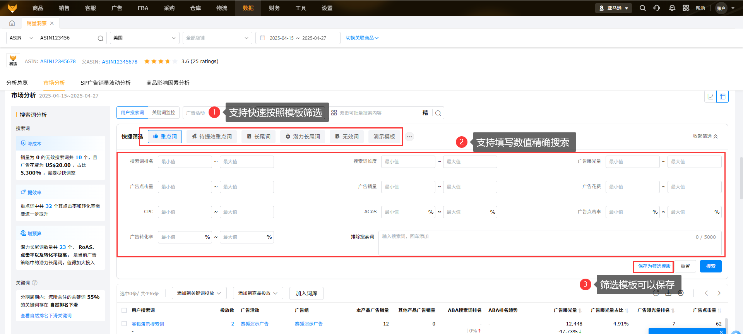Click the download icon above the table
743x334 pixels.
coord(668,293)
